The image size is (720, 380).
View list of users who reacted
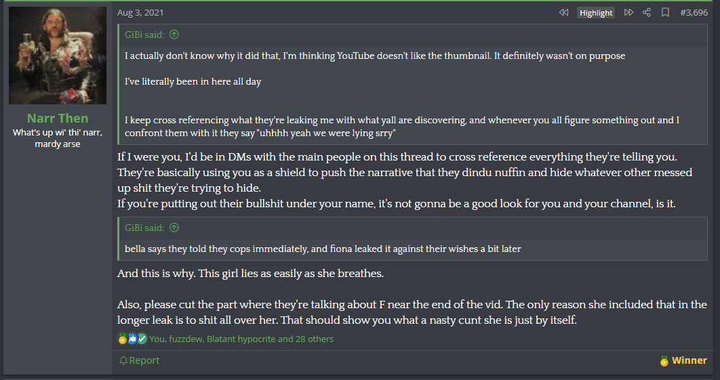241,339
